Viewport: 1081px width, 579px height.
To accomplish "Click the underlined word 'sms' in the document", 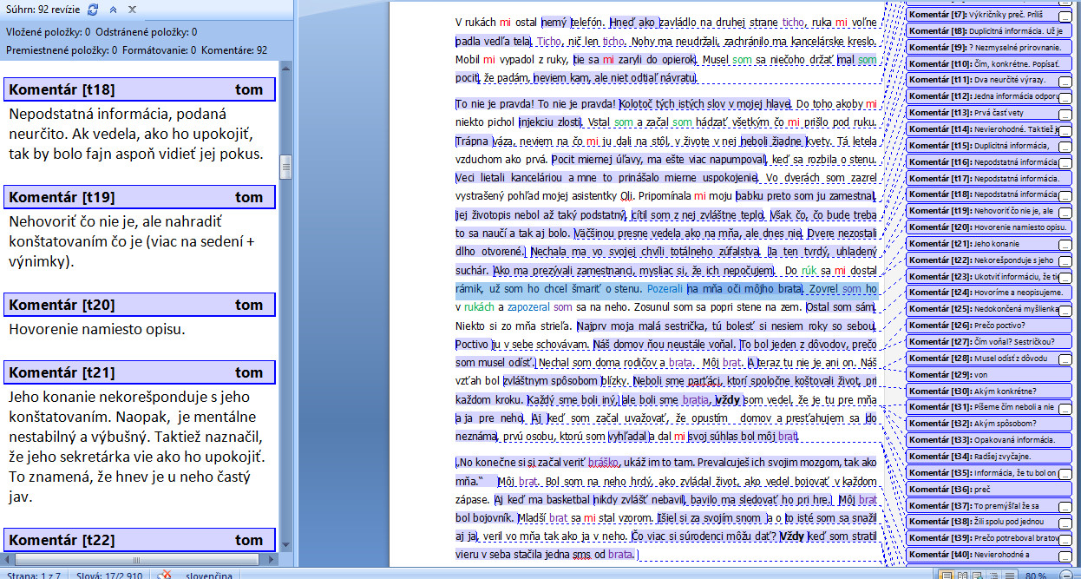I will click(580, 554).
